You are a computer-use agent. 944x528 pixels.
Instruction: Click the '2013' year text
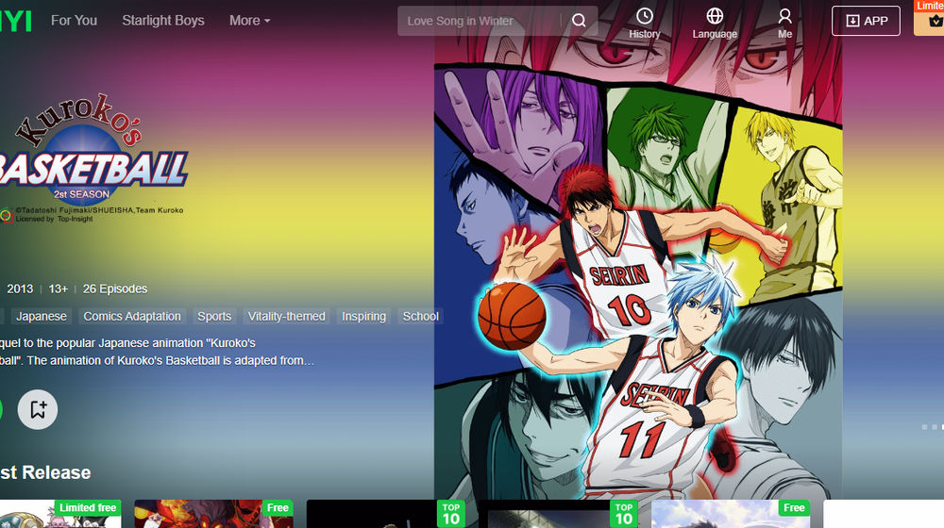tap(20, 289)
